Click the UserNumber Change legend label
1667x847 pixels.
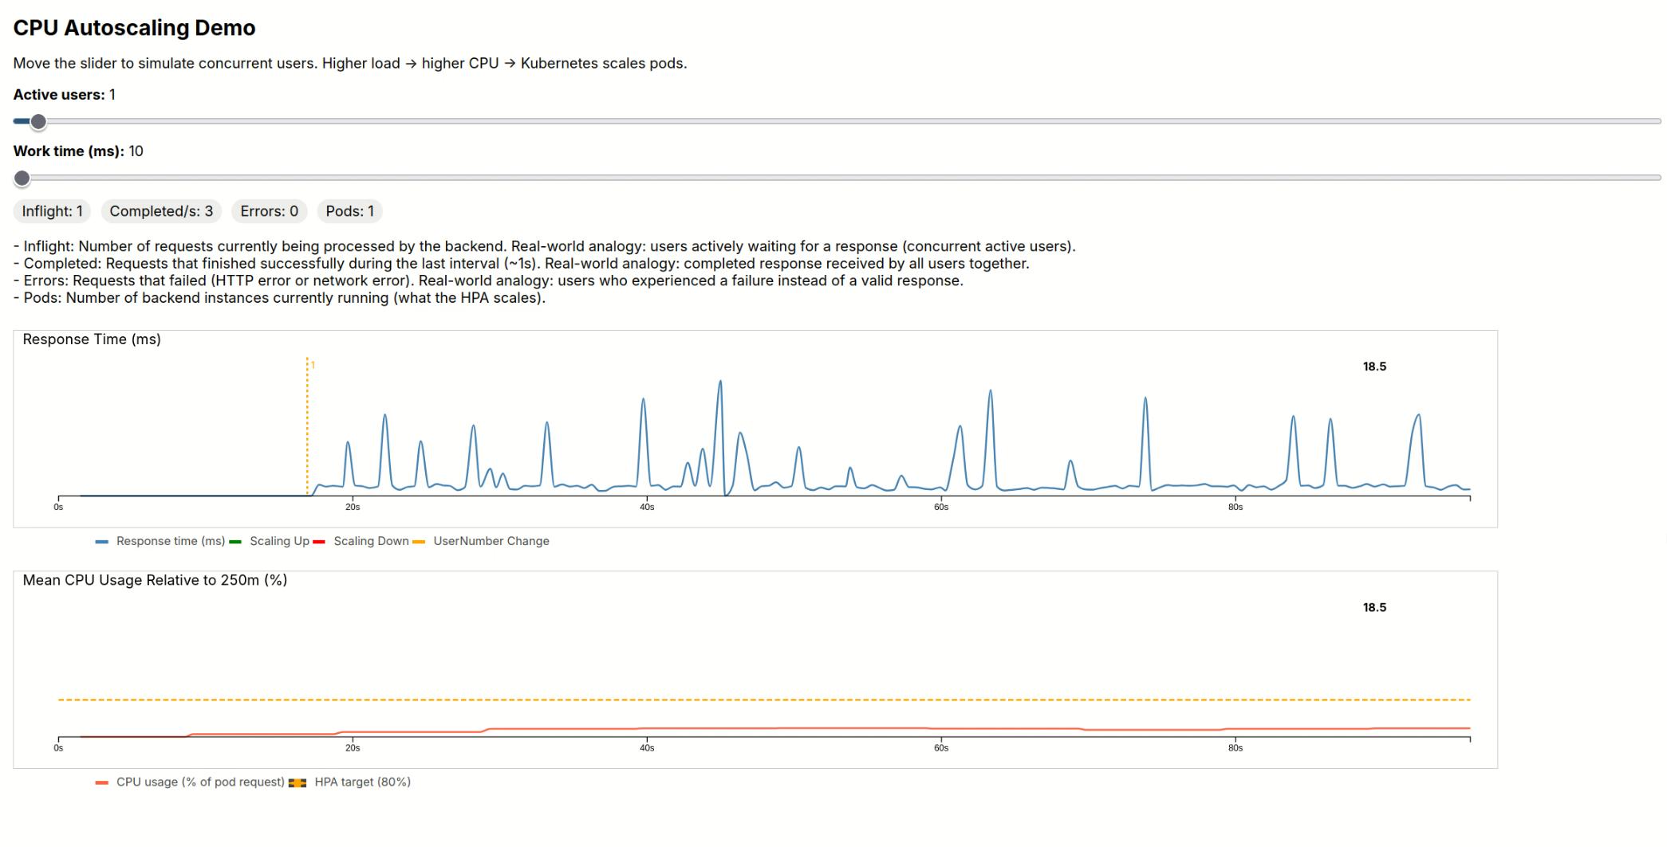click(491, 541)
